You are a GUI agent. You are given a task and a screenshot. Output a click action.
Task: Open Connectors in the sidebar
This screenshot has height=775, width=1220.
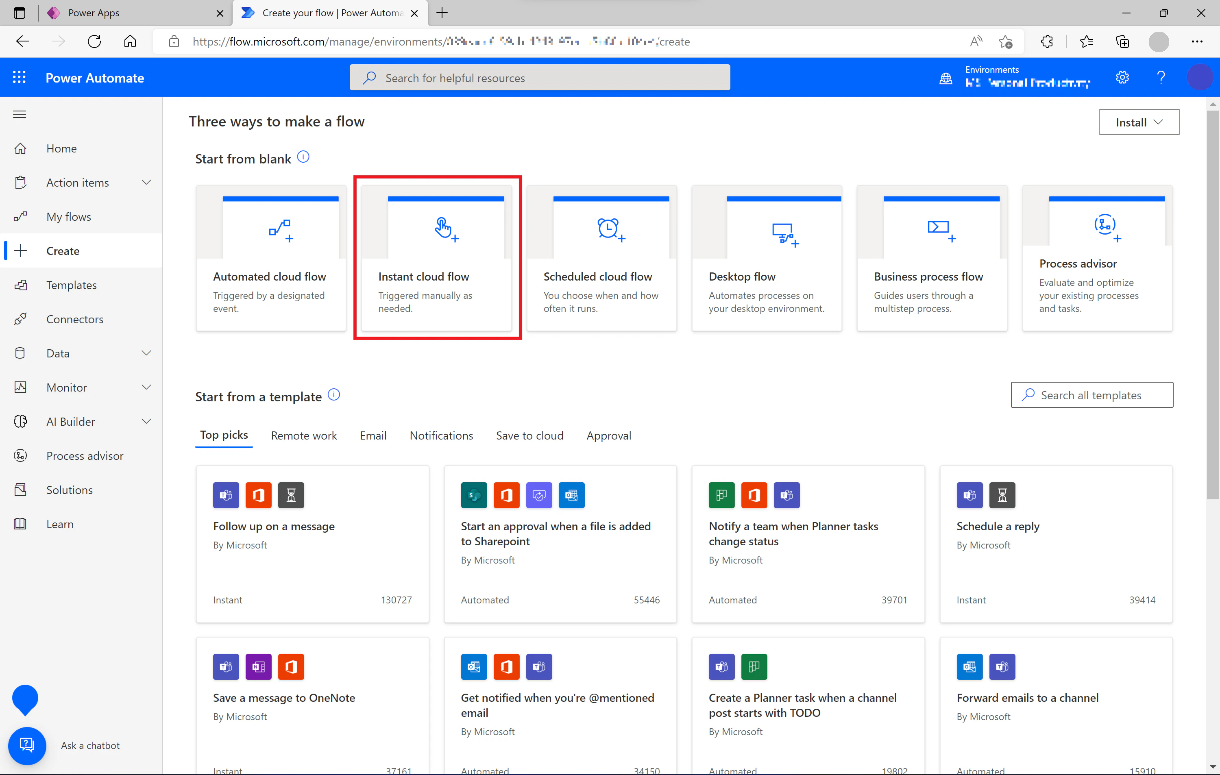(81, 319)
